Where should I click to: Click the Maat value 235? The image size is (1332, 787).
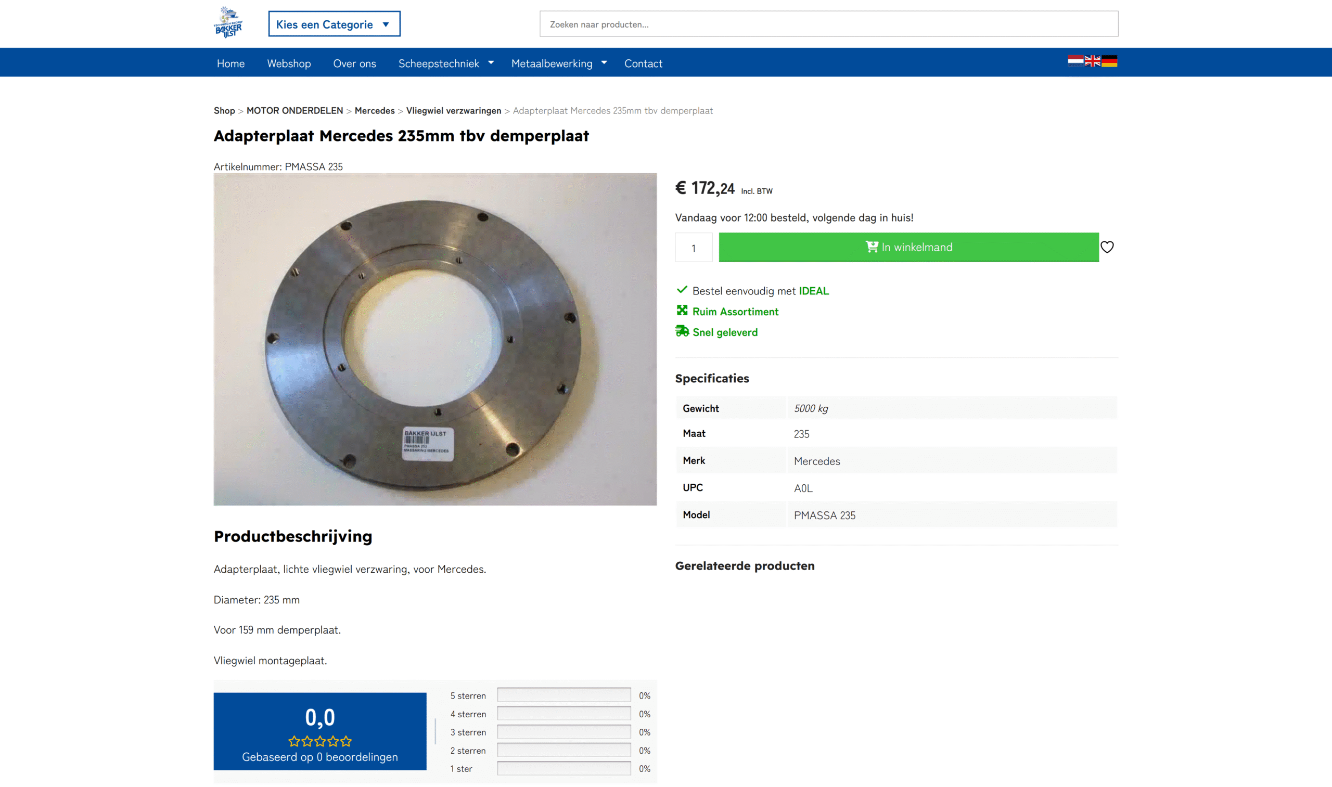tap(801, 434)
